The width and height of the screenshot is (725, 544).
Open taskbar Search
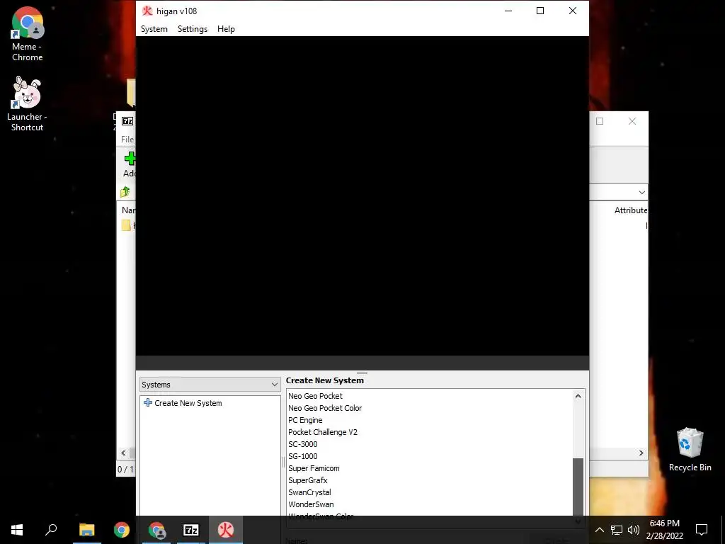click(x=51, y=530)
